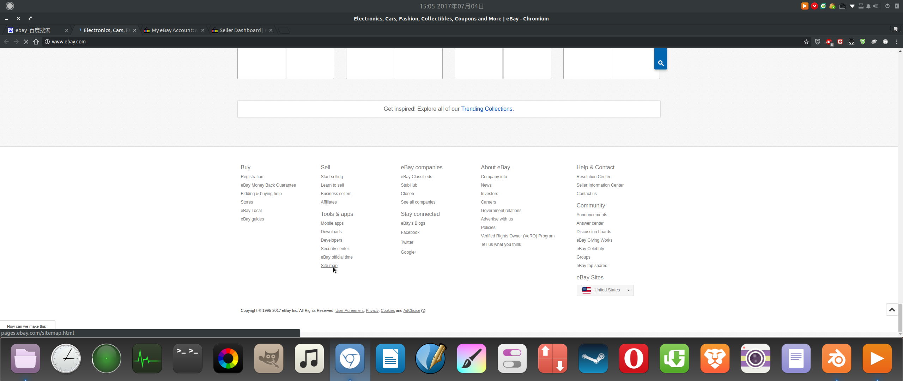This screenshot has width=903, height=381.
Task: Click the Google+ link
Action: pos(408,252)
